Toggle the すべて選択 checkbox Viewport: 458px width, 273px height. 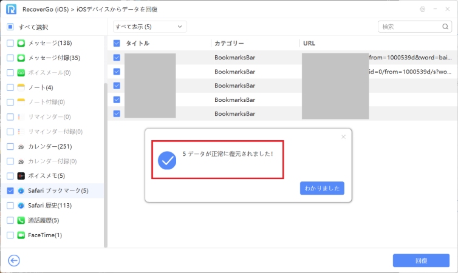(x=10, y=27)
